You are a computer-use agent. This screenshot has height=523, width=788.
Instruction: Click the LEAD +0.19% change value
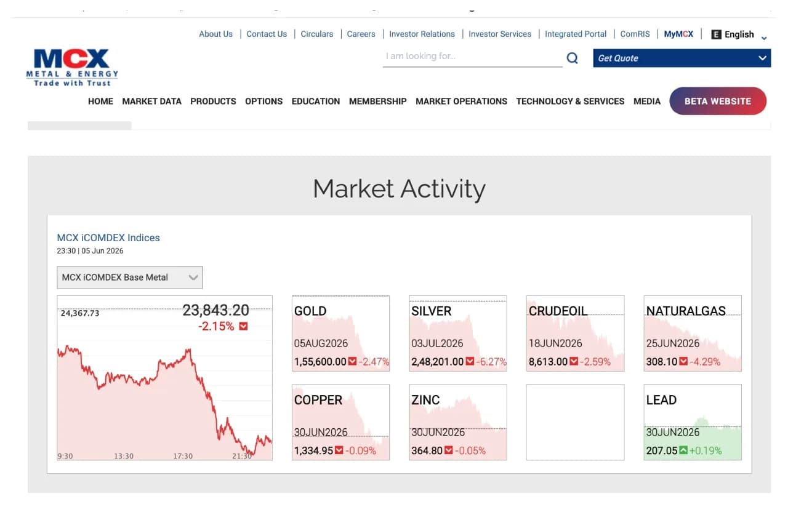pyautogui.click(x=706, y=451)
